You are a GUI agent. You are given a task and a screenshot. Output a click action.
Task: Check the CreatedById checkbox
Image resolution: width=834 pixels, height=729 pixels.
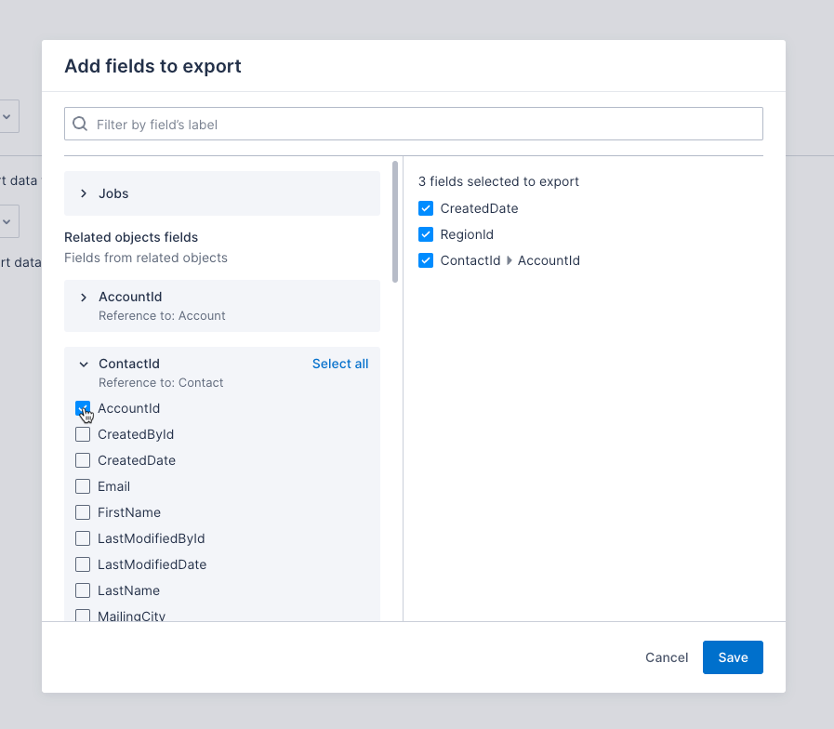pos(83,434)
